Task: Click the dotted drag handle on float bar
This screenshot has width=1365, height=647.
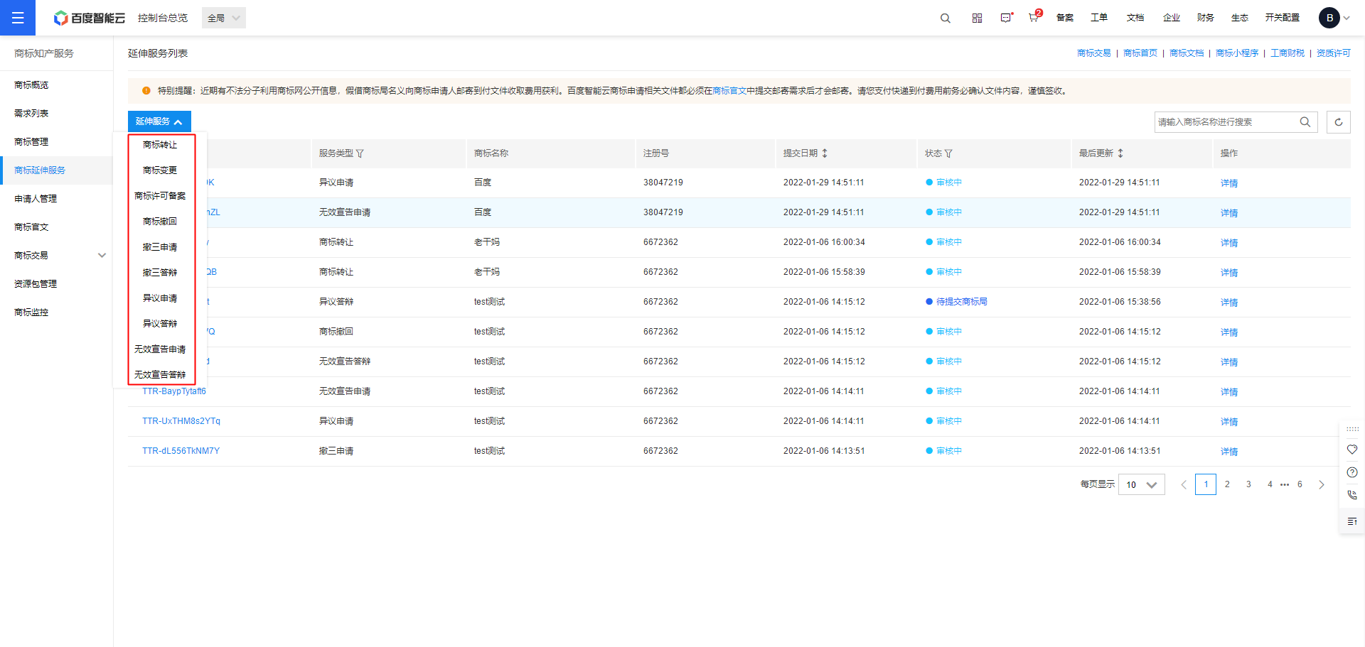Action: click(x=1352, y=429)
